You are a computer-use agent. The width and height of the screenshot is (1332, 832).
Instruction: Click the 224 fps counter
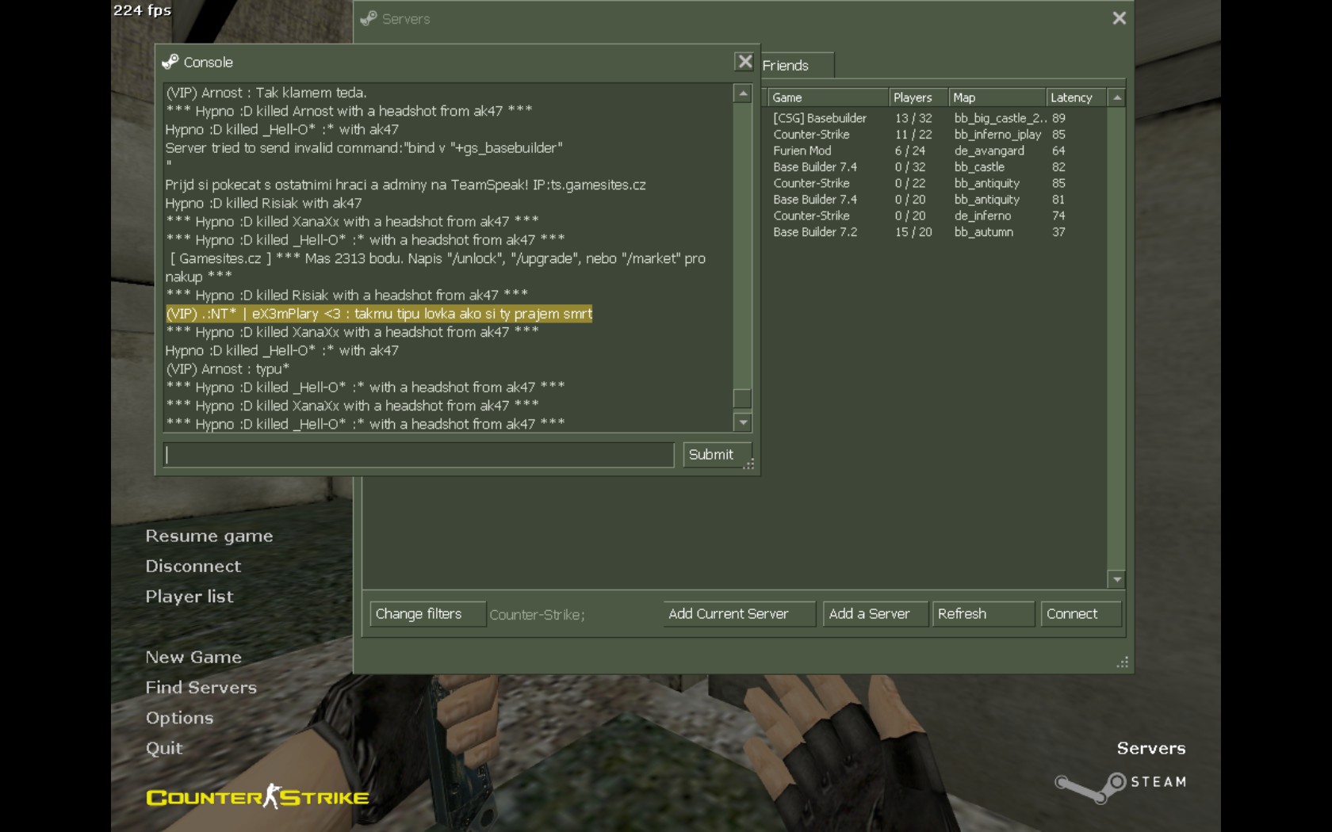tap(142, 10)
